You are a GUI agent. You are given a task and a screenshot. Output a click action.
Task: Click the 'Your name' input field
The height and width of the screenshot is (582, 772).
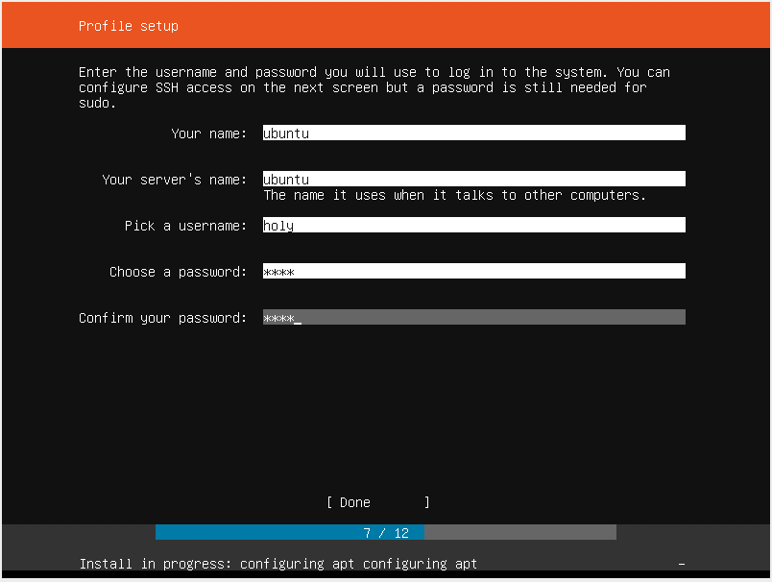coord(473,133)
